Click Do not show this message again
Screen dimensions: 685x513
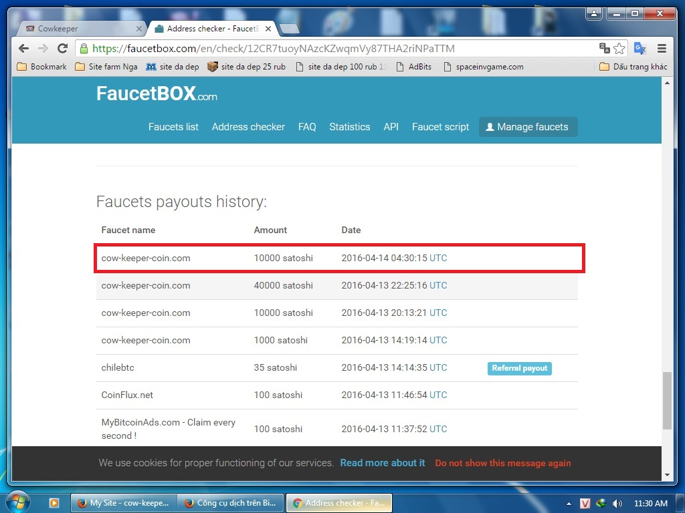(503, 463)
